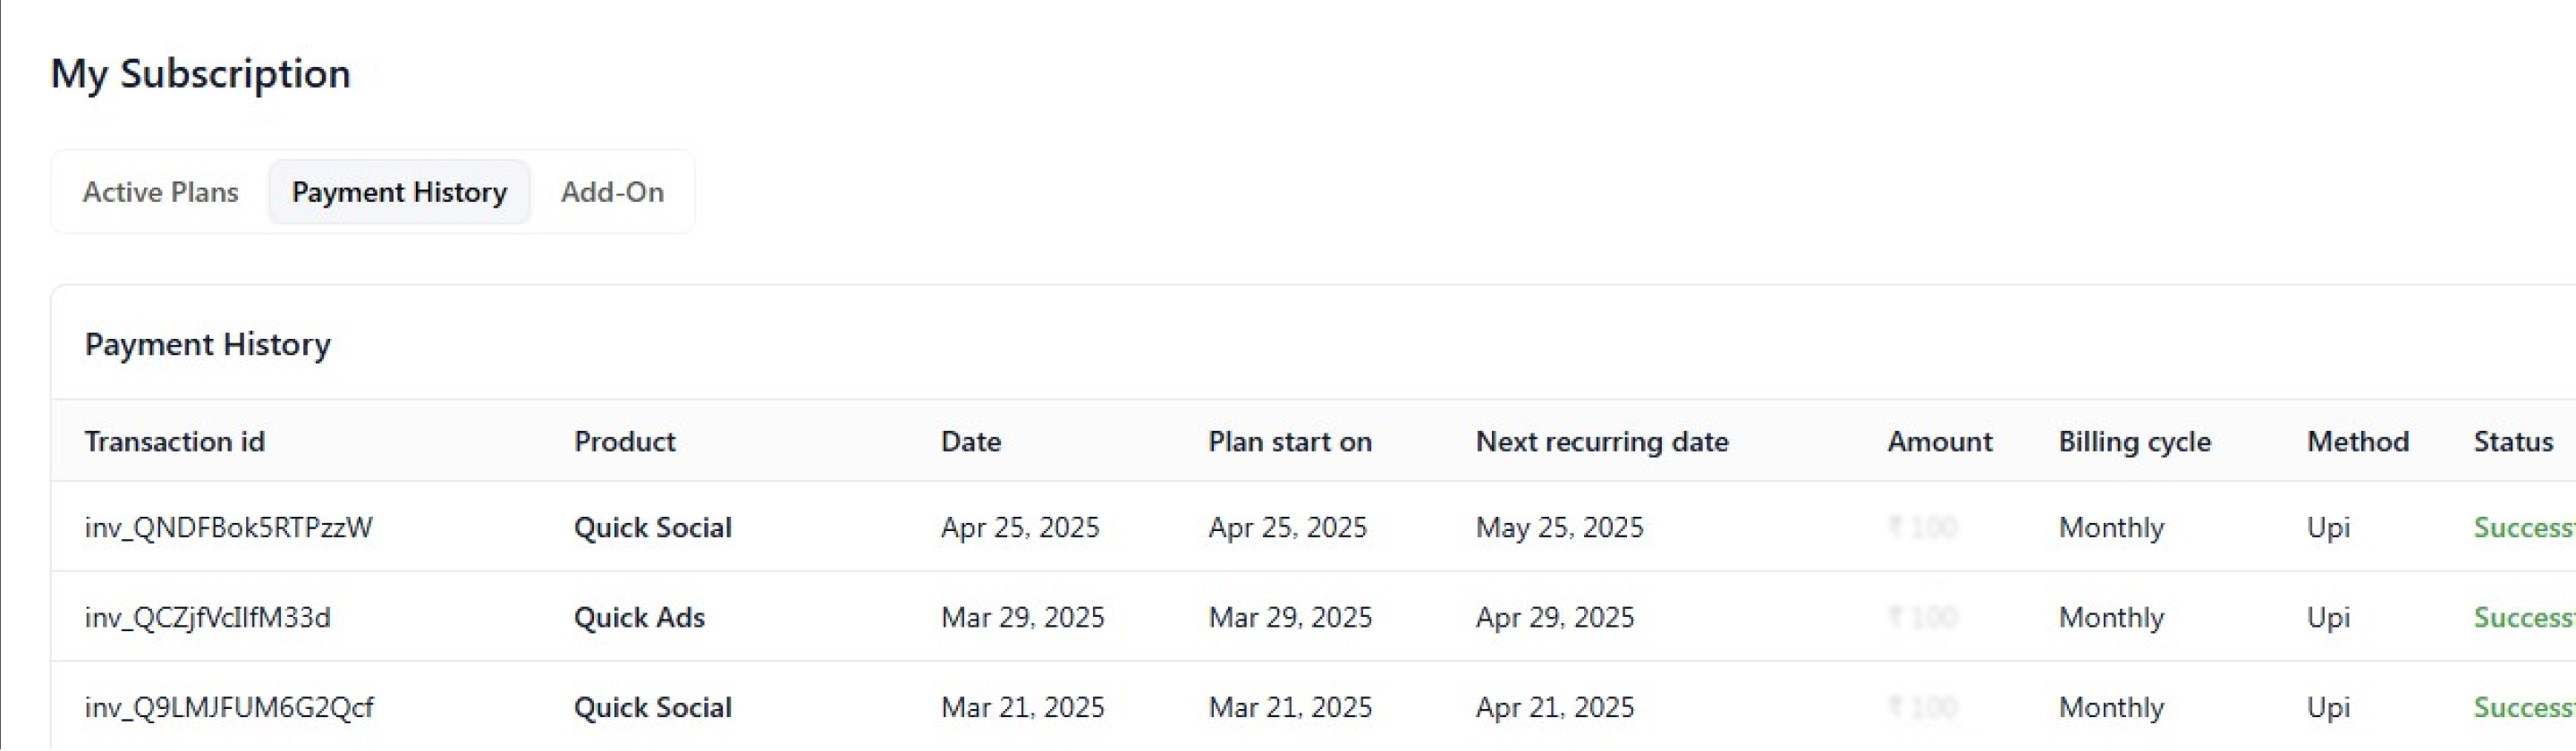Viewport: 2576px width, 751px height.
Task: Click the Product column header
Action: 624,442
